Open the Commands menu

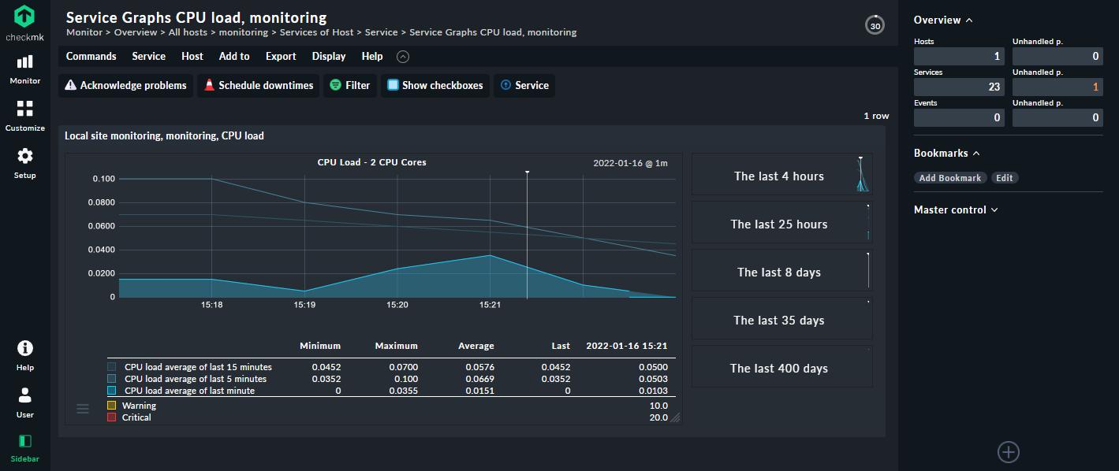91,56
